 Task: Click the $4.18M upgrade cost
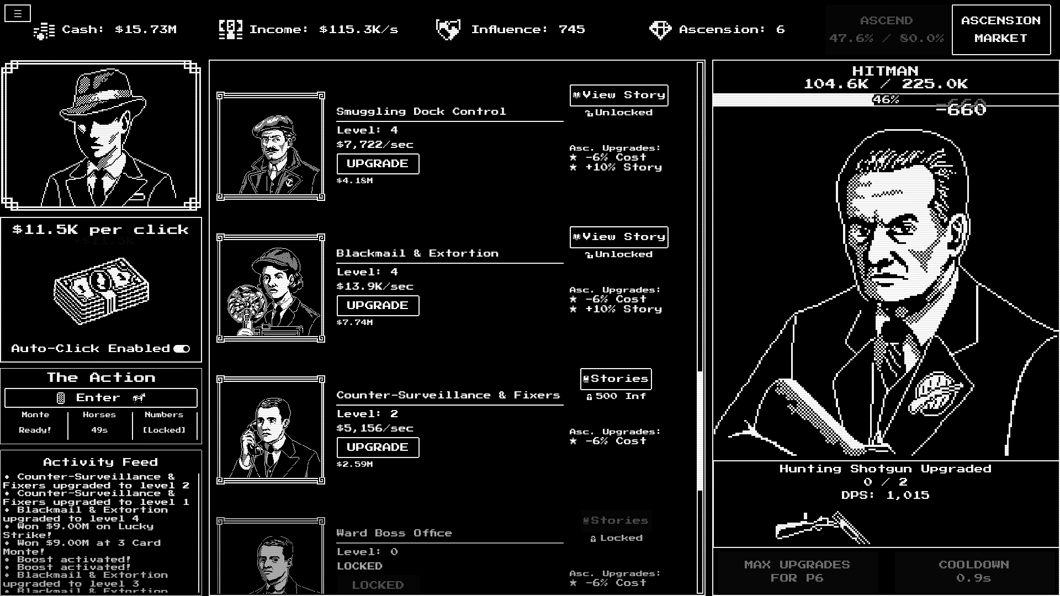click(x=354, y=181)
